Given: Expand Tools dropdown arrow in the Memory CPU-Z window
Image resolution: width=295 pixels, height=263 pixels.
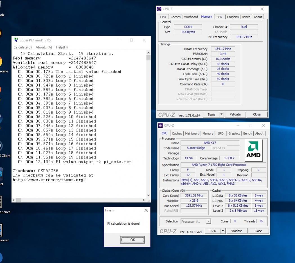Looking at the screenshot, I should tap(221, 114).
